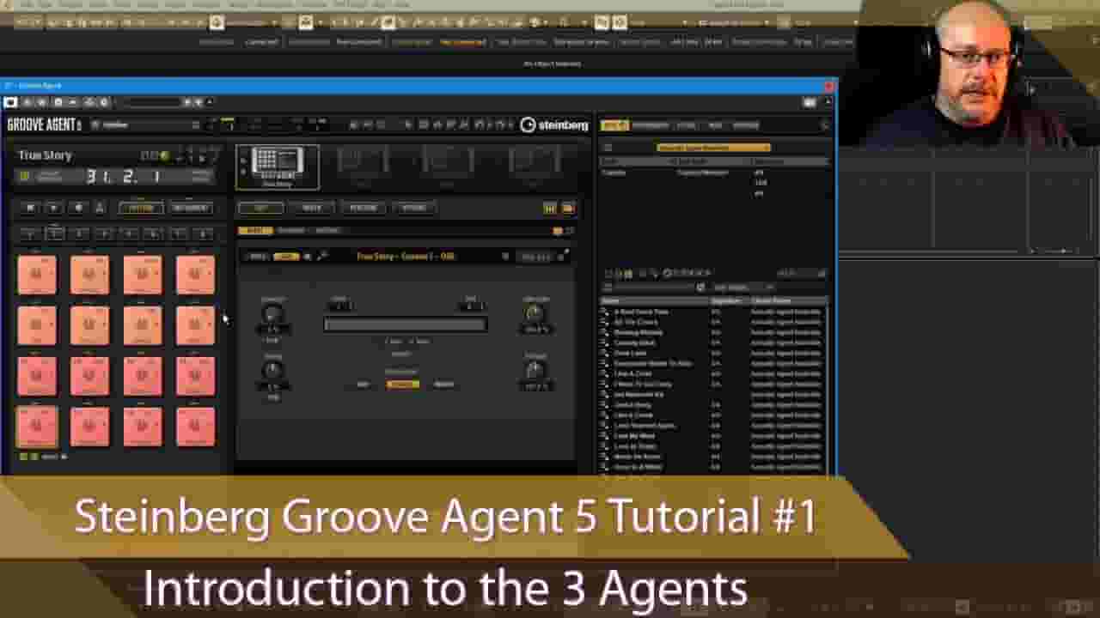Select pad group 5

point(129,233)
